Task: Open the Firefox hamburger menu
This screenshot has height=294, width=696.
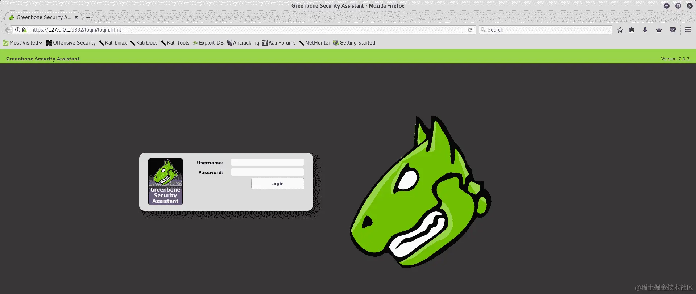Action: (688, 30)
